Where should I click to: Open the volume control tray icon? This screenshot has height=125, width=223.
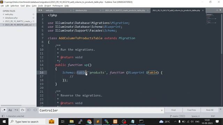(192, 122)
